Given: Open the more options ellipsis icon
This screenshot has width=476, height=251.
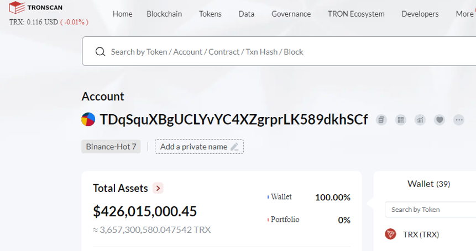Looking at the screenshot, I should (459, 120).
